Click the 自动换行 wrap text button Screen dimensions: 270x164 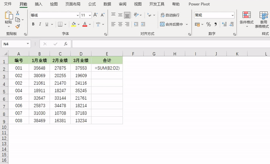170,15
